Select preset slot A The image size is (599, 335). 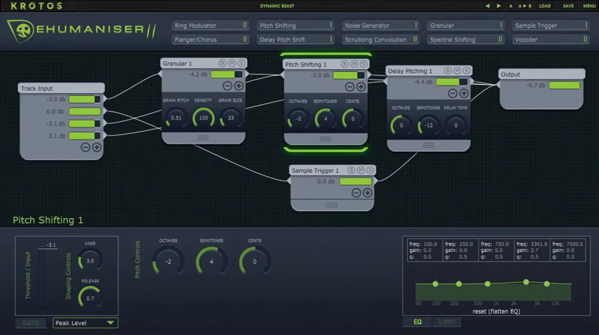pyautogui.click(x=511, y=6)
